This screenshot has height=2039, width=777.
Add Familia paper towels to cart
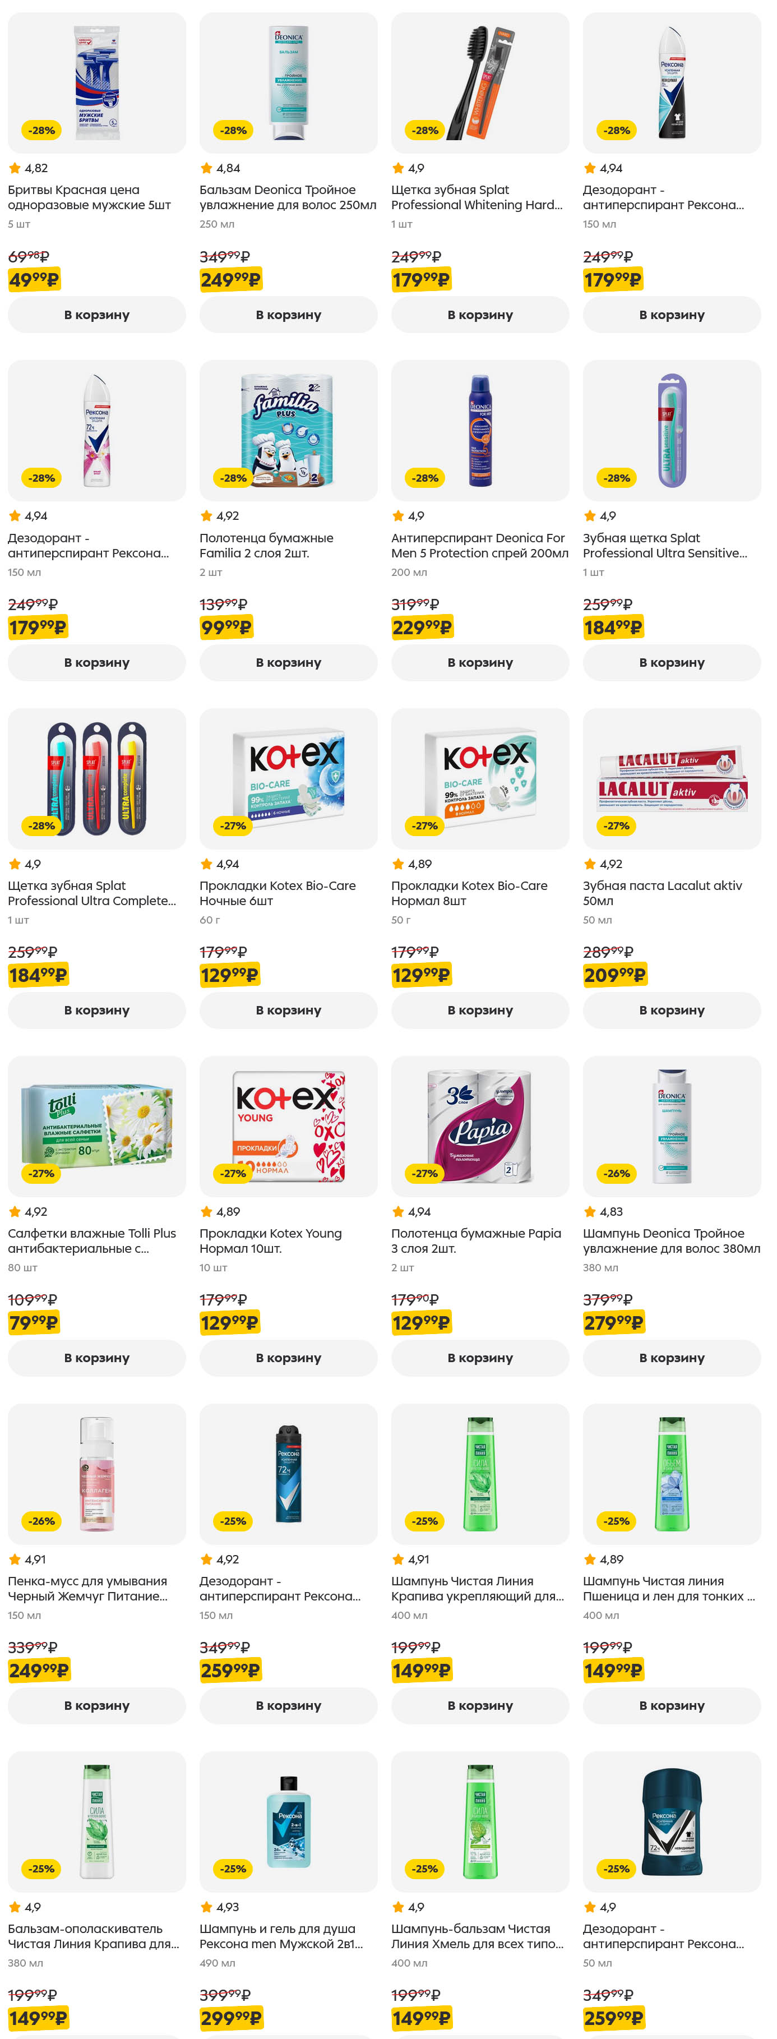pos(288,662)
